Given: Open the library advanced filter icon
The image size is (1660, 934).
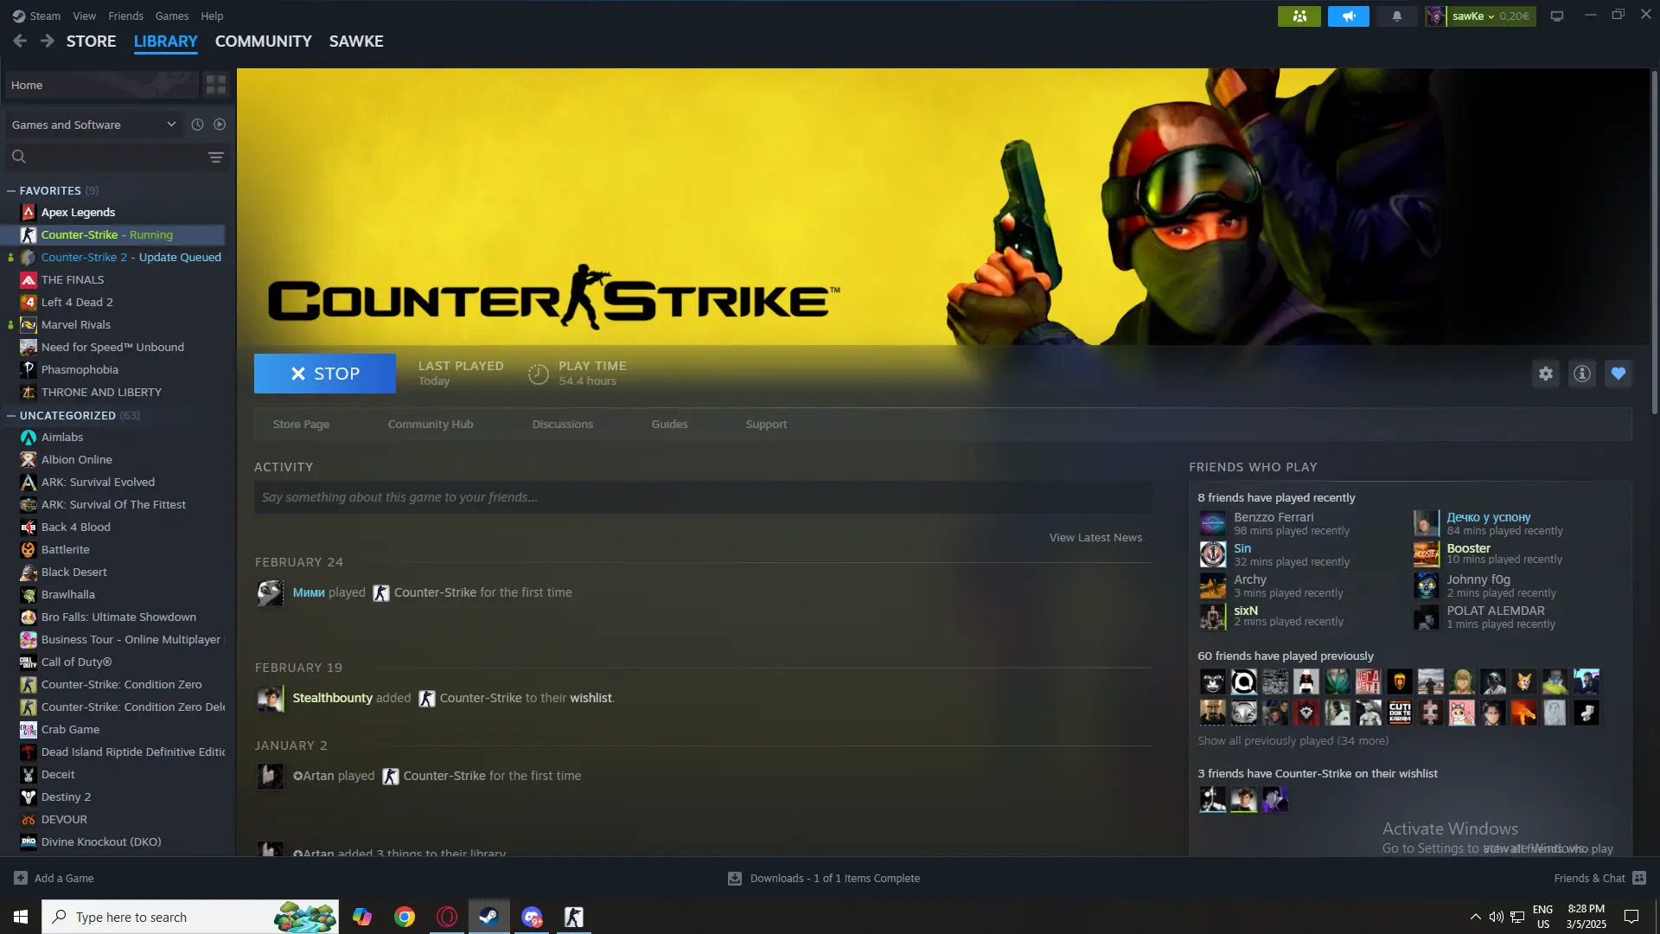Looking at the screenshot, I should 215,157.
